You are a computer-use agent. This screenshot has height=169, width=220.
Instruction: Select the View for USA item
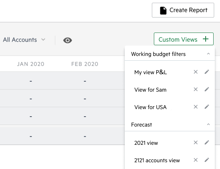coord(150,107)
